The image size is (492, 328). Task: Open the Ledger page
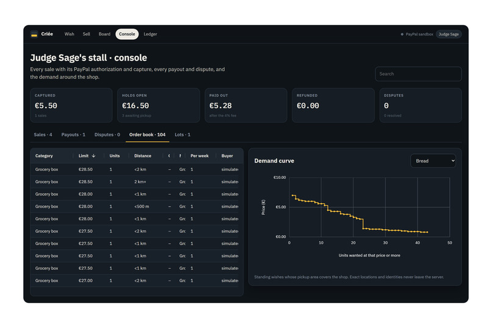point(150,34)
